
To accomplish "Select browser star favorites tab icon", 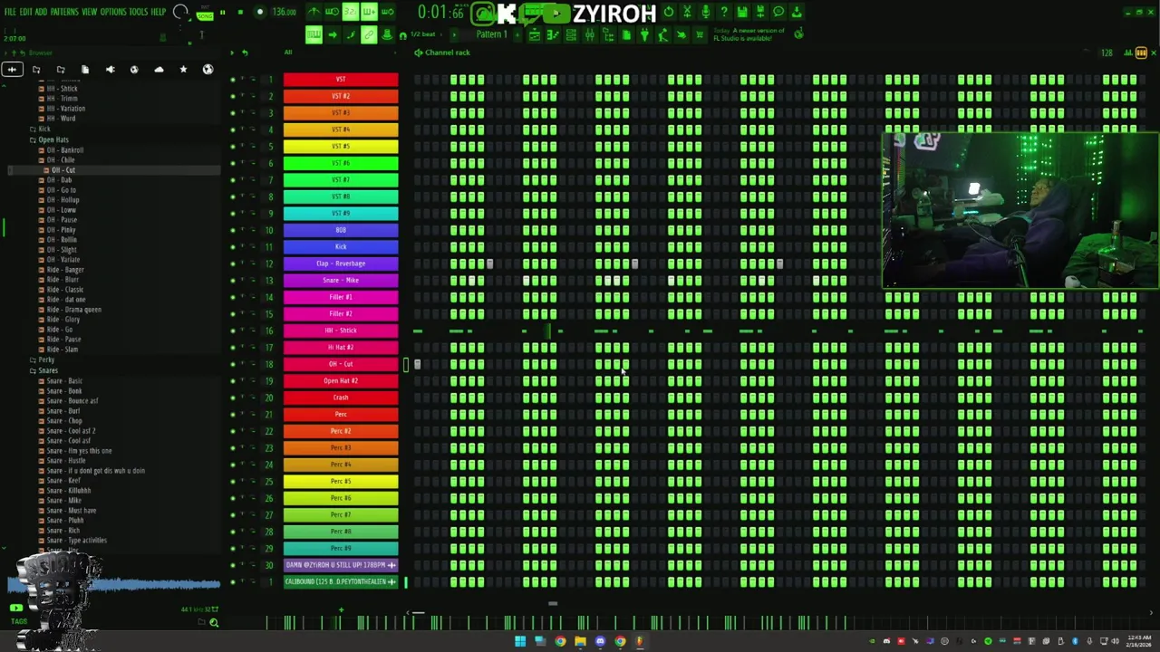I will [183, 70].
